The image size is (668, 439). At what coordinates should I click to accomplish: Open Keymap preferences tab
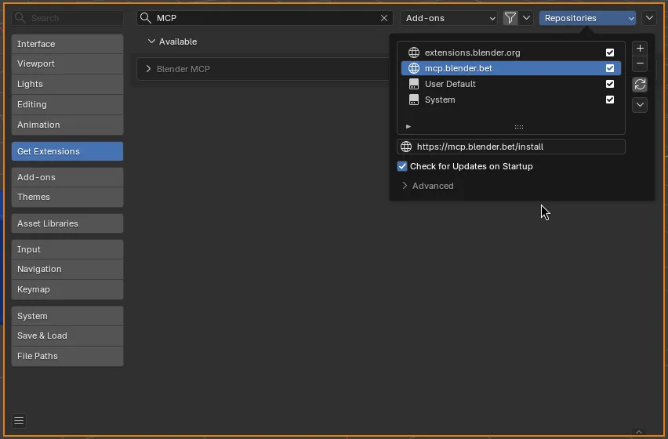(x=67, y=289)
